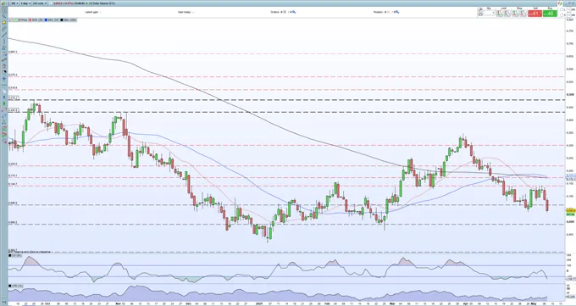Click the Qty input field
Screen dimensions: 576x306
(x=489, y=14)
